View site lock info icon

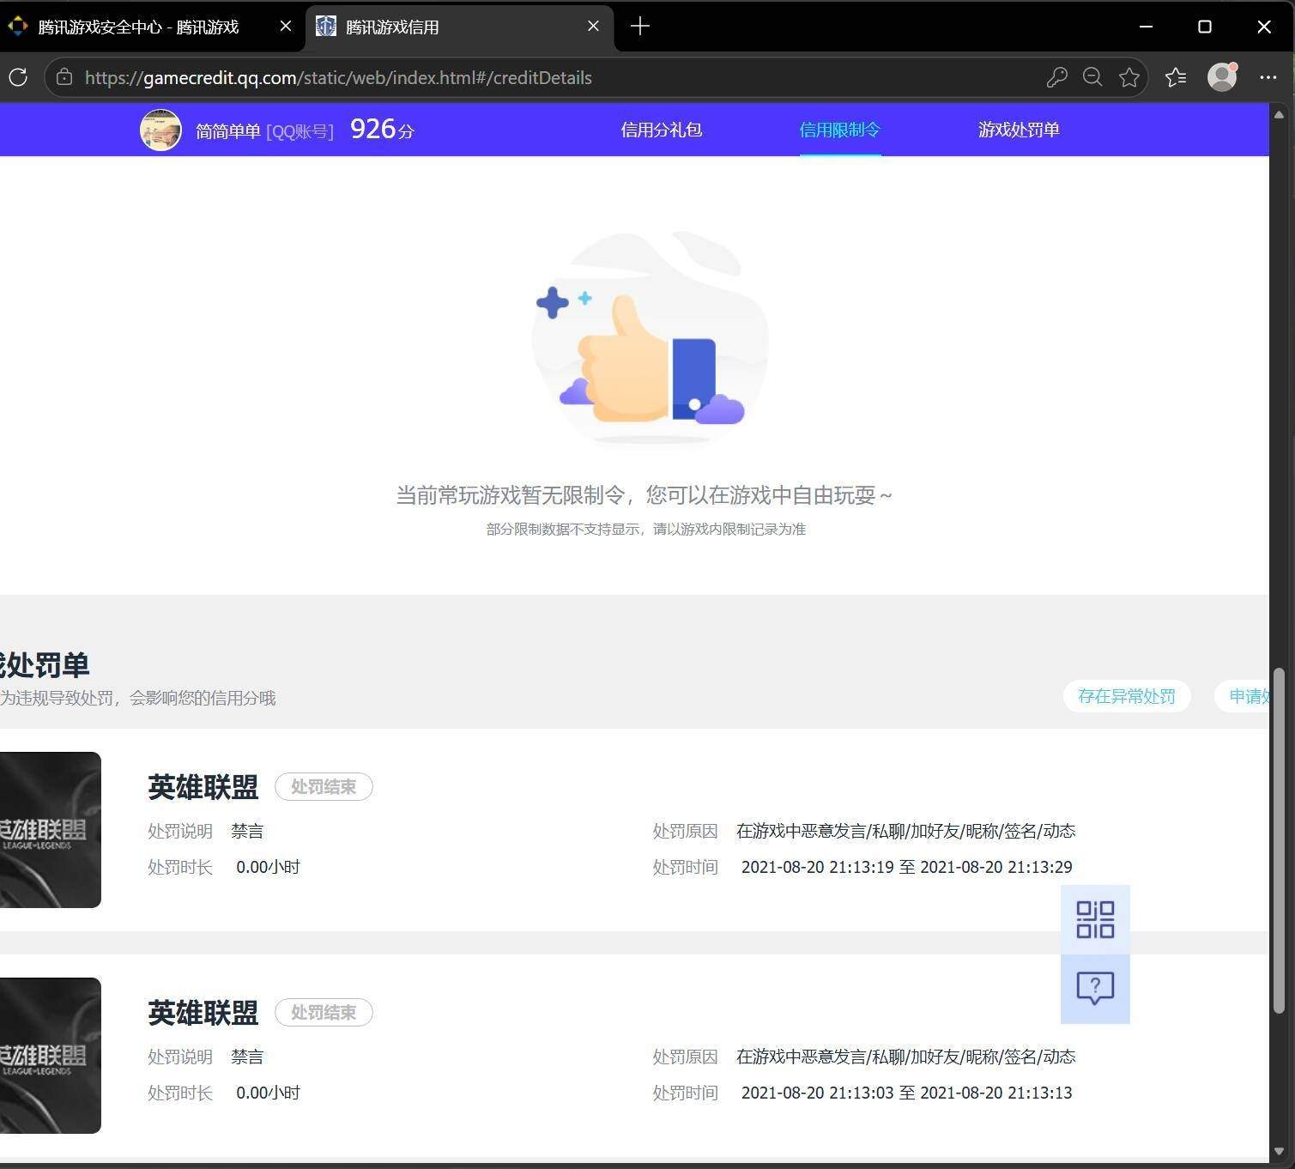point(64,77)
